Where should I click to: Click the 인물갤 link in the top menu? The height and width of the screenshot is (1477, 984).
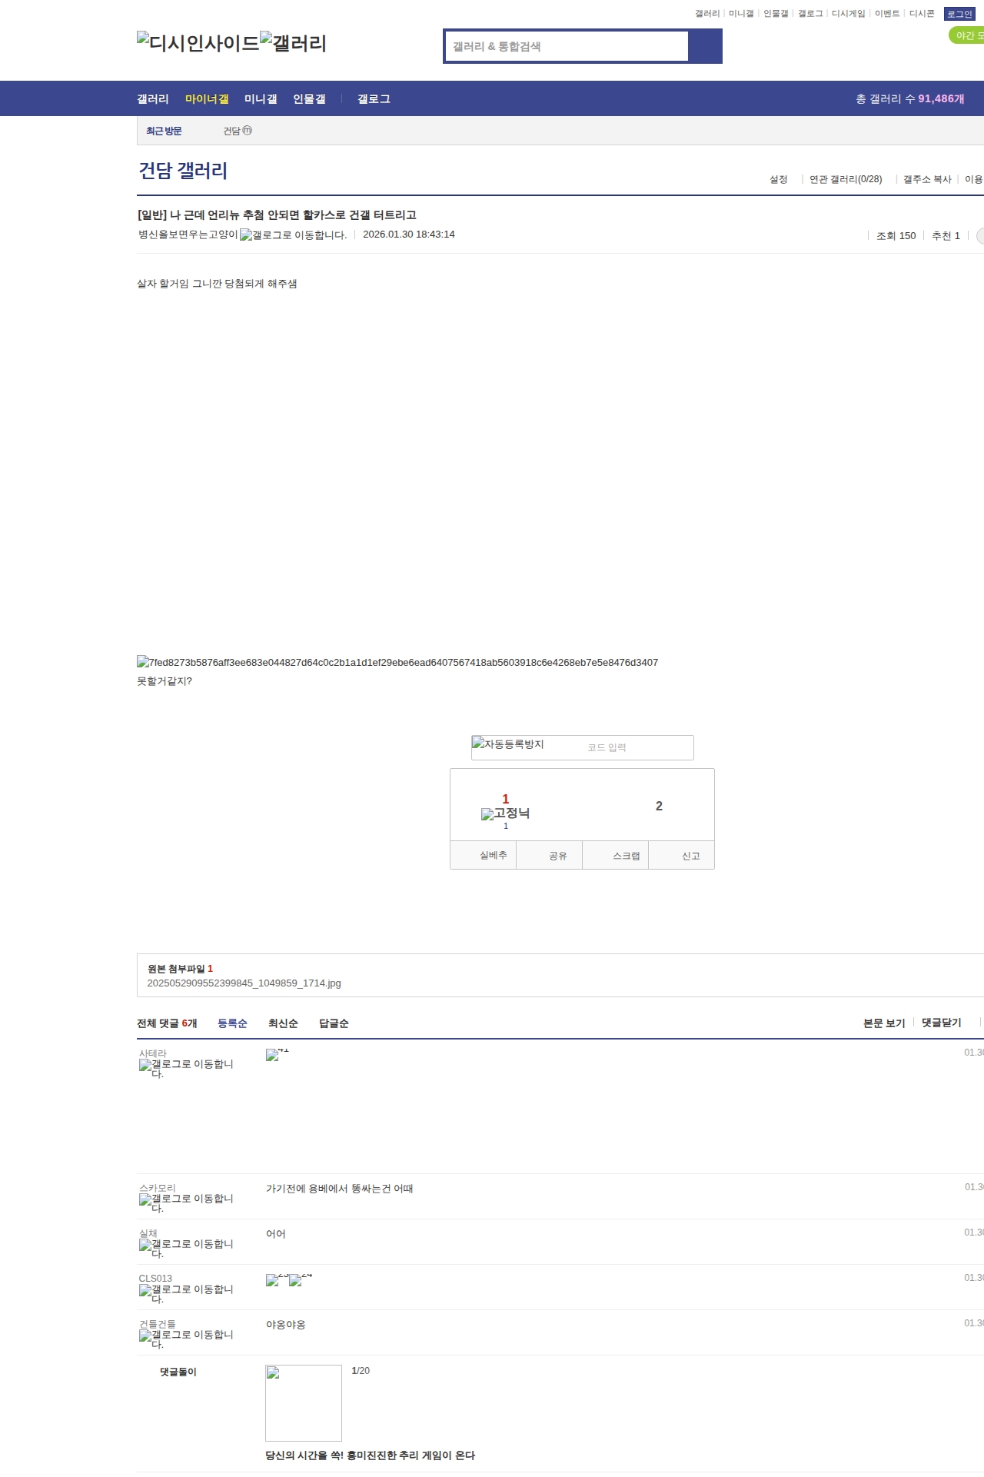(776, 14)
